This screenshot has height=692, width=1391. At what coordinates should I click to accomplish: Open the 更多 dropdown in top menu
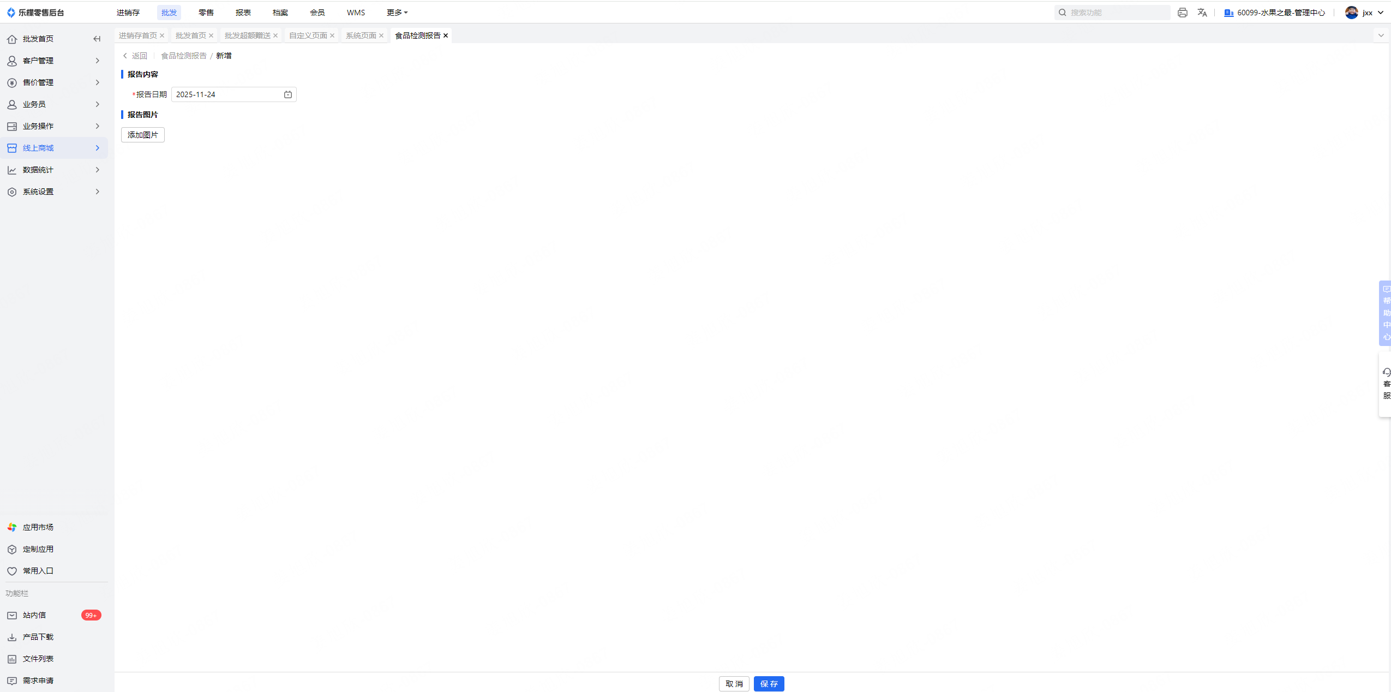(x=397, y=13)
